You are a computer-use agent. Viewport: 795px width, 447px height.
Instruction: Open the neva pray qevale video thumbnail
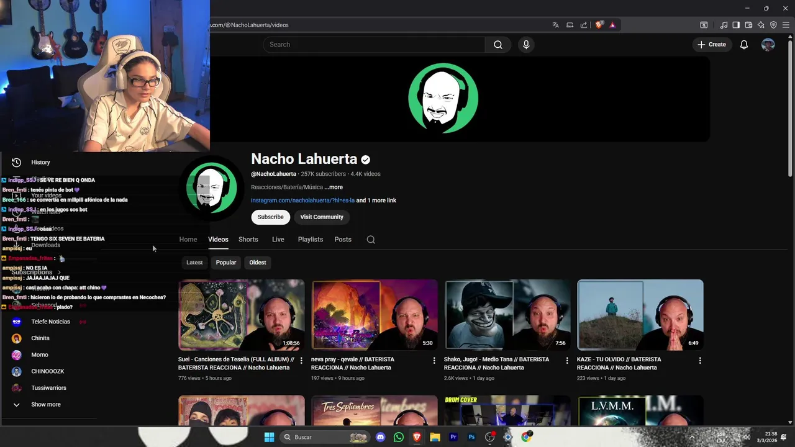[375, 315]
